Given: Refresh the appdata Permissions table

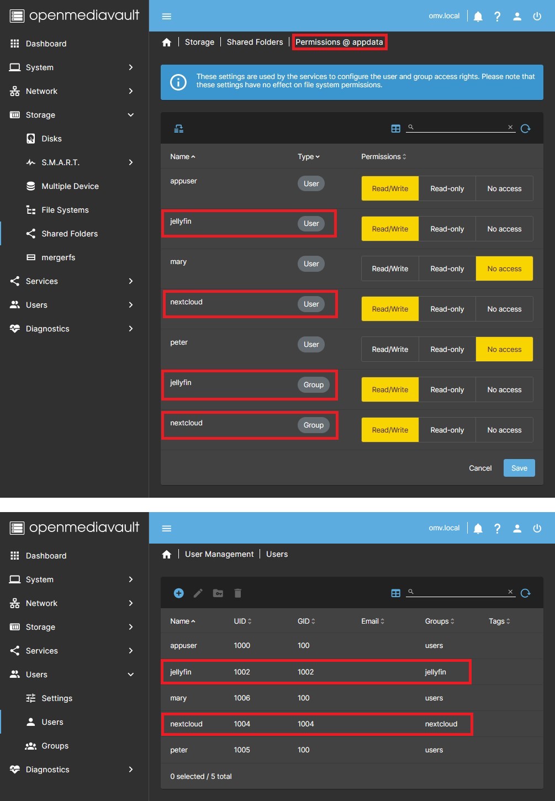Looking at the screenshot, I should tap(525, 129).
